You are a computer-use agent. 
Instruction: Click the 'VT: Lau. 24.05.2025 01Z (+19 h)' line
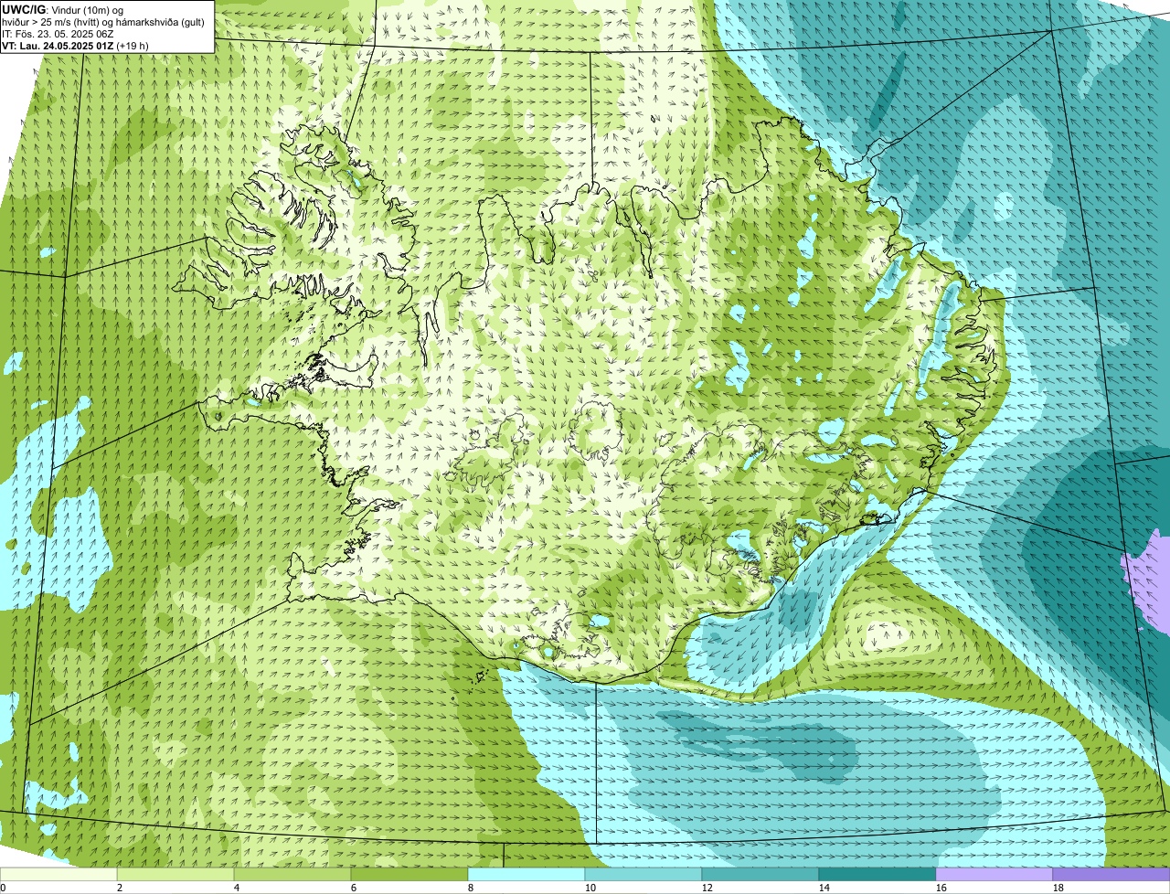tap(76, 46)
